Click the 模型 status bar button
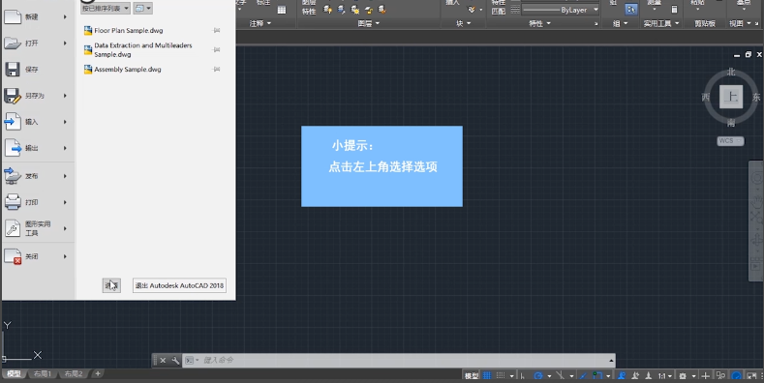The image size is (764, 383). 472,376
